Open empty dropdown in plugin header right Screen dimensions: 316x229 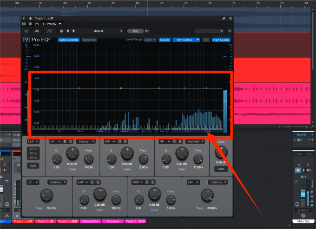(209, 31)
